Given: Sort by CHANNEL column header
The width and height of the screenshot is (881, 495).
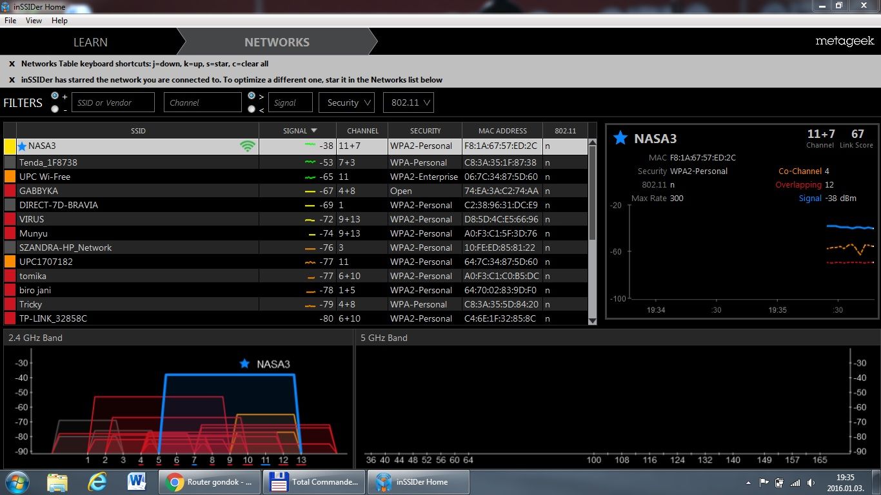Looking at the screenshot, I should pos(362,130).
